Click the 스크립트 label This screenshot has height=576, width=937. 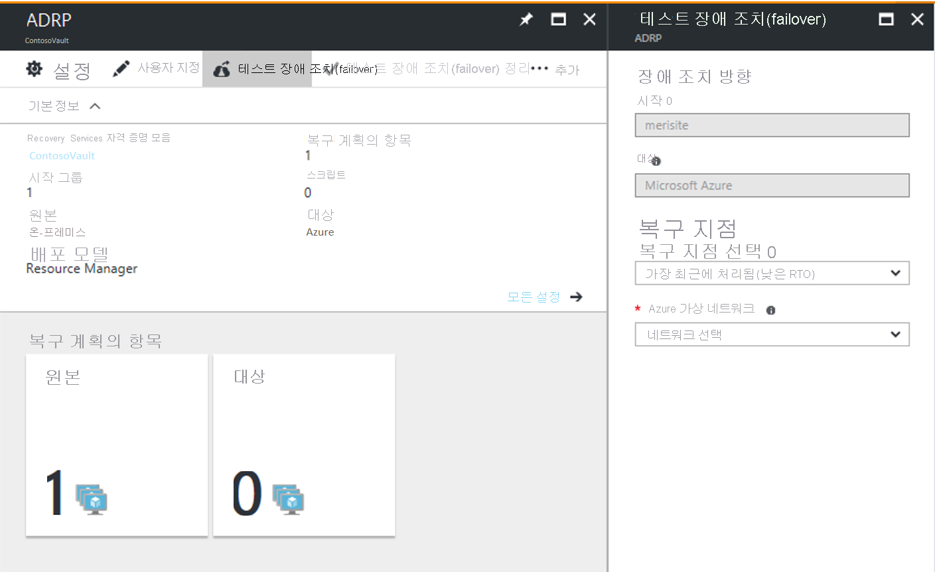(326, 175)
